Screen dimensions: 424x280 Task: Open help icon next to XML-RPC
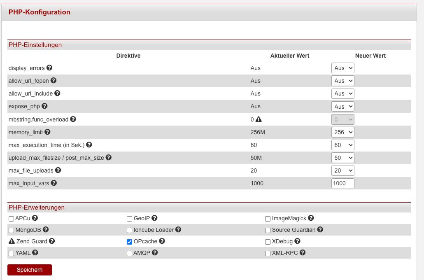point(303,252)
